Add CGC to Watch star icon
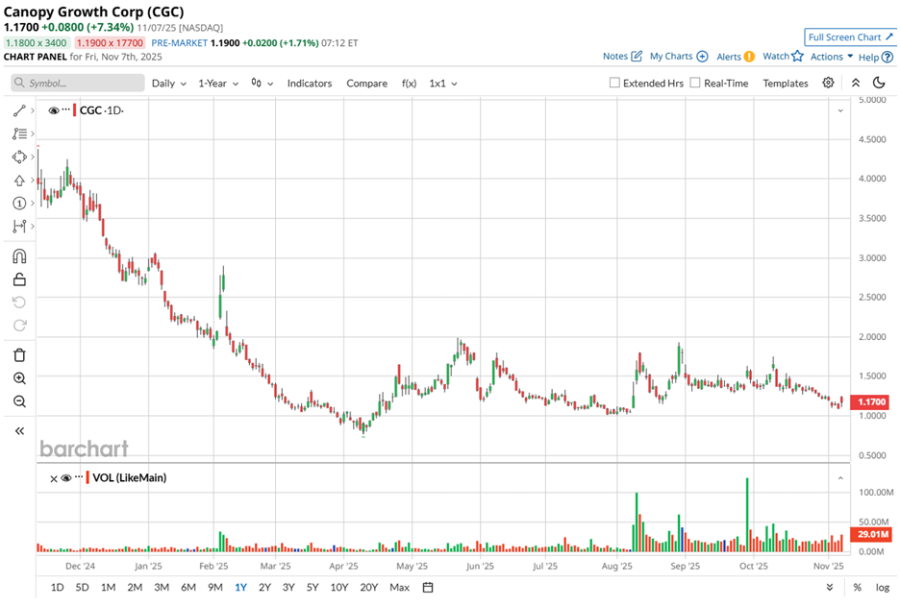 (797, 56)
